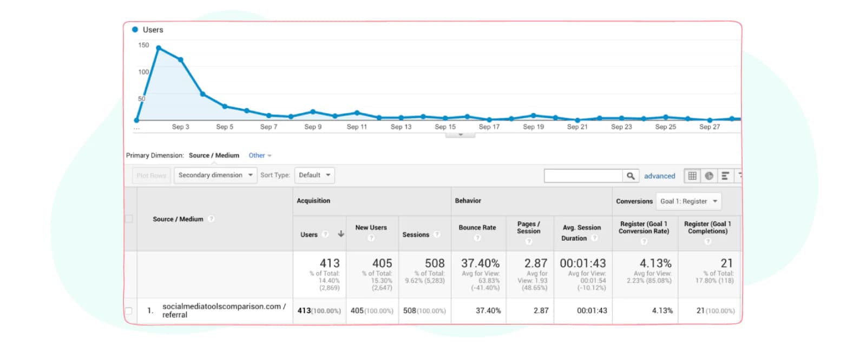Viewport: 866px width, 346px height.
Task: Tick the checkbox for row 1 socialmediatoolscomparison.com
Action: point(129,311)
